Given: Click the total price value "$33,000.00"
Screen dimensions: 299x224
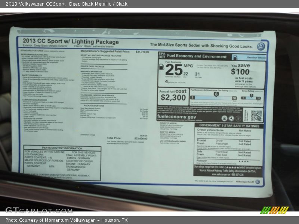Looking at the screenshot, I should point(141,139).
